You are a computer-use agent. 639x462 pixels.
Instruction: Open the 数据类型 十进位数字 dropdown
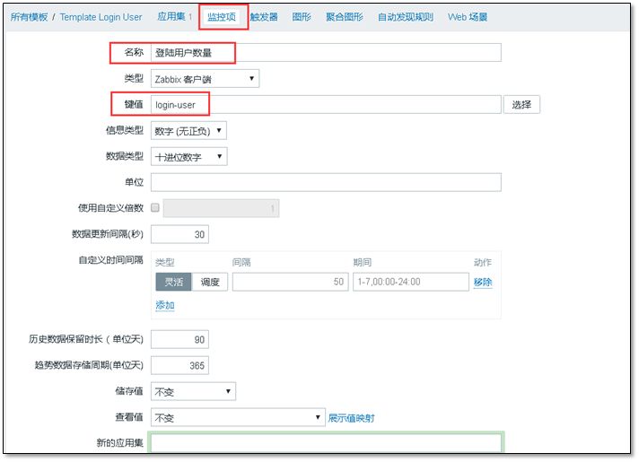(189, 157)
